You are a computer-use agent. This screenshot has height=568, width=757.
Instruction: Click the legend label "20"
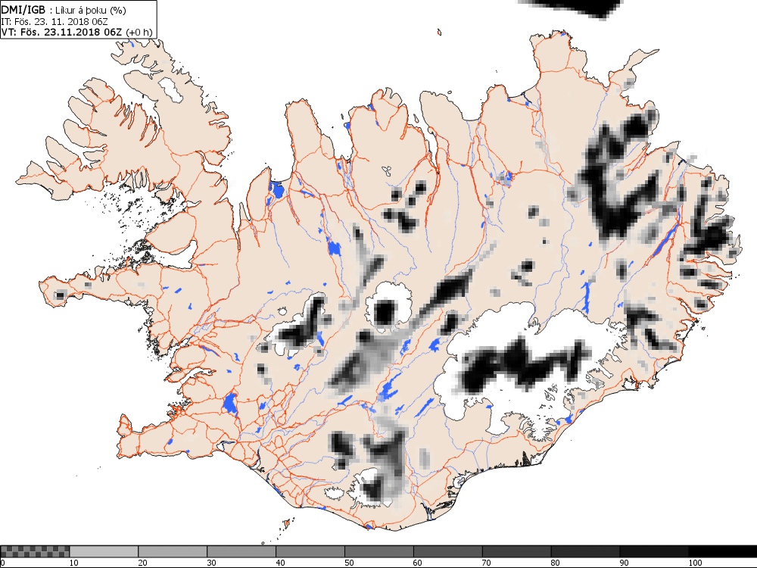click(143, 563)
